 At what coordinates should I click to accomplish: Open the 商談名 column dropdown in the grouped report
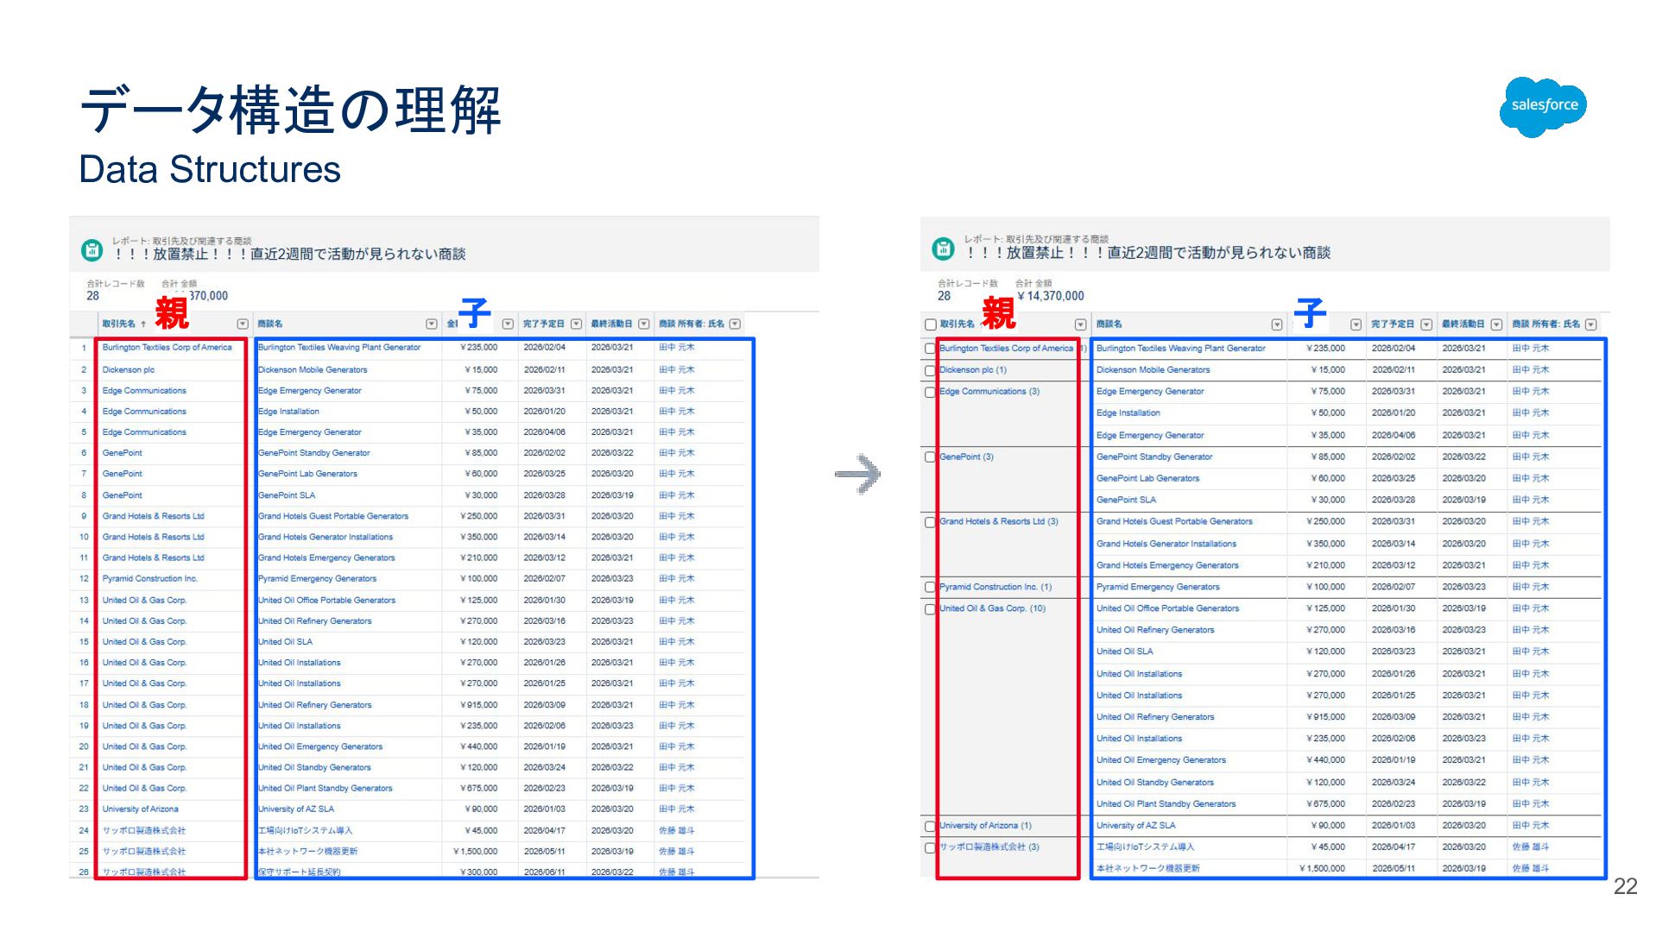click(x=1277, y=325)
